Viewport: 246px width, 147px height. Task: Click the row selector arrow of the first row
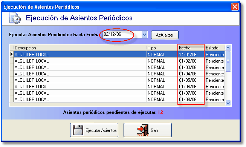coord(12,54)
